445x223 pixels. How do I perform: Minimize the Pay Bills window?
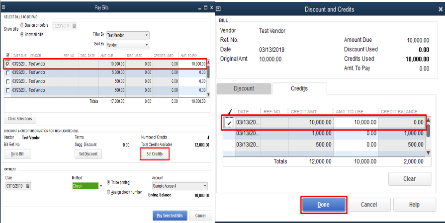click(200, 8)
